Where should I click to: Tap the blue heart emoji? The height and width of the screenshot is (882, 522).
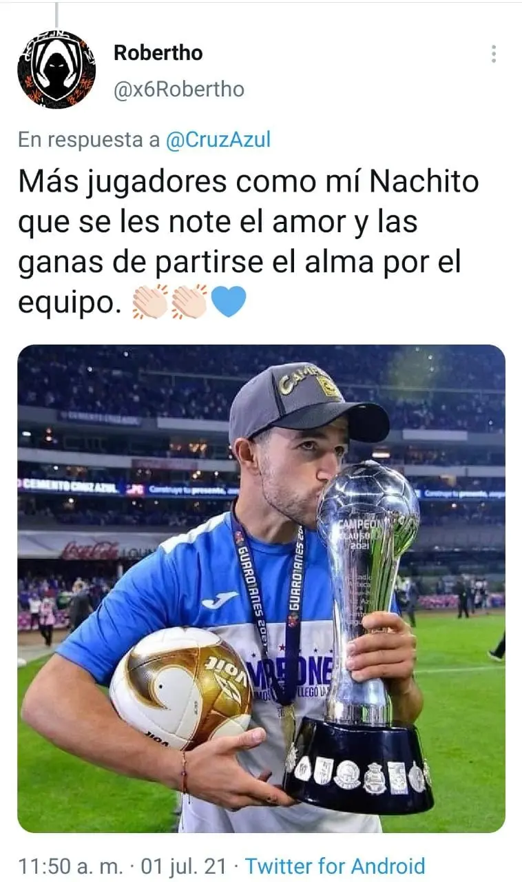click(229, 302)
